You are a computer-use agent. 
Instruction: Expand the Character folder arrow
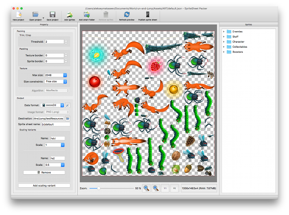224,42
